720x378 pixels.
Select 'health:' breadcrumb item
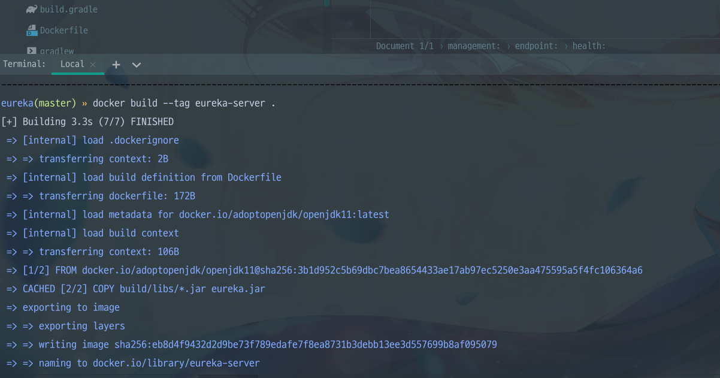589,46
